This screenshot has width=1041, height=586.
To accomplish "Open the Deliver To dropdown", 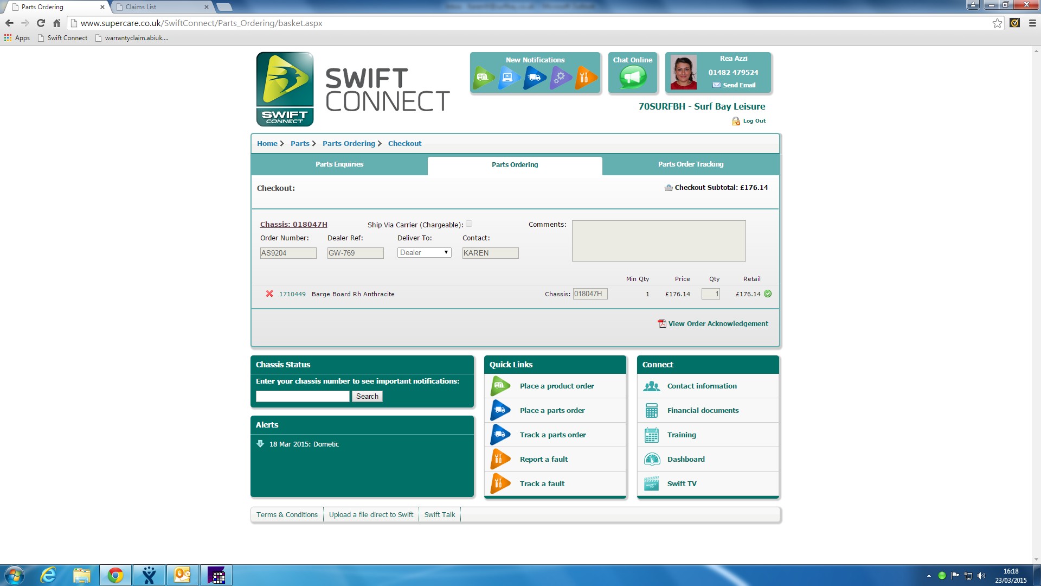I will point(424,252).
